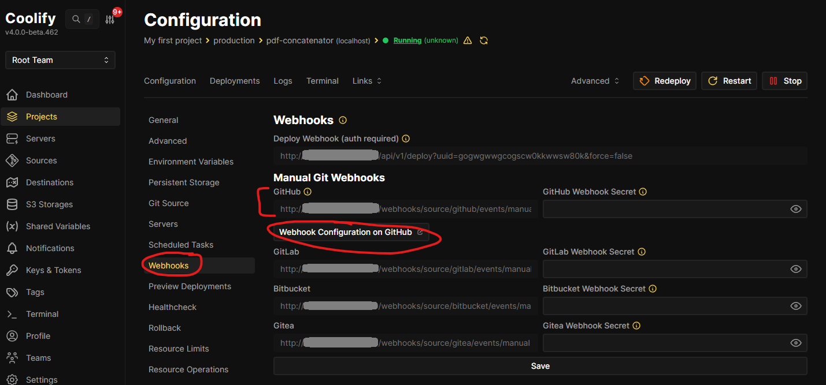Click the Servers icon in the sidebar
This screenshot has height=385, width=826.
(12, 139)
